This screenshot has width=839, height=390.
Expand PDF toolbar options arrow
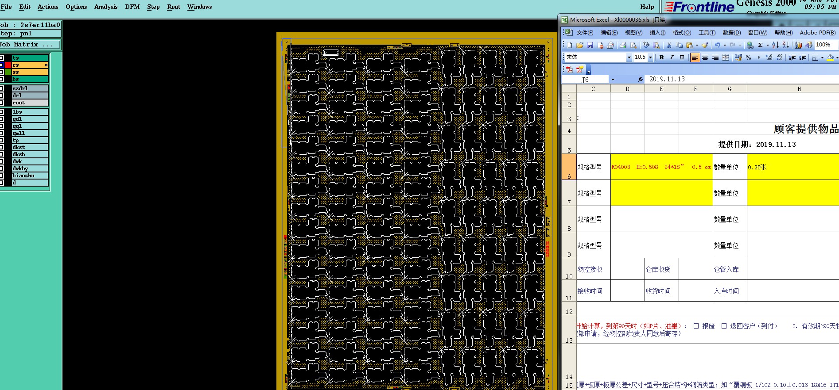point(589,71)
